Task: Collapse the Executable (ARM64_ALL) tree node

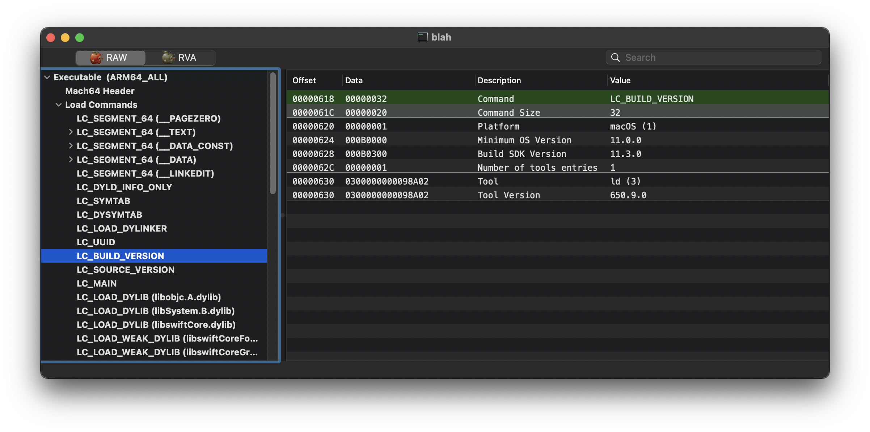Action: click(47, 77)
